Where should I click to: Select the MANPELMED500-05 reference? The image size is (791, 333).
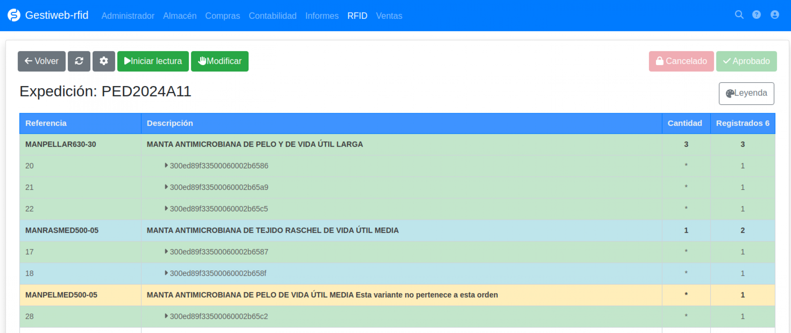tap(61, 295)
